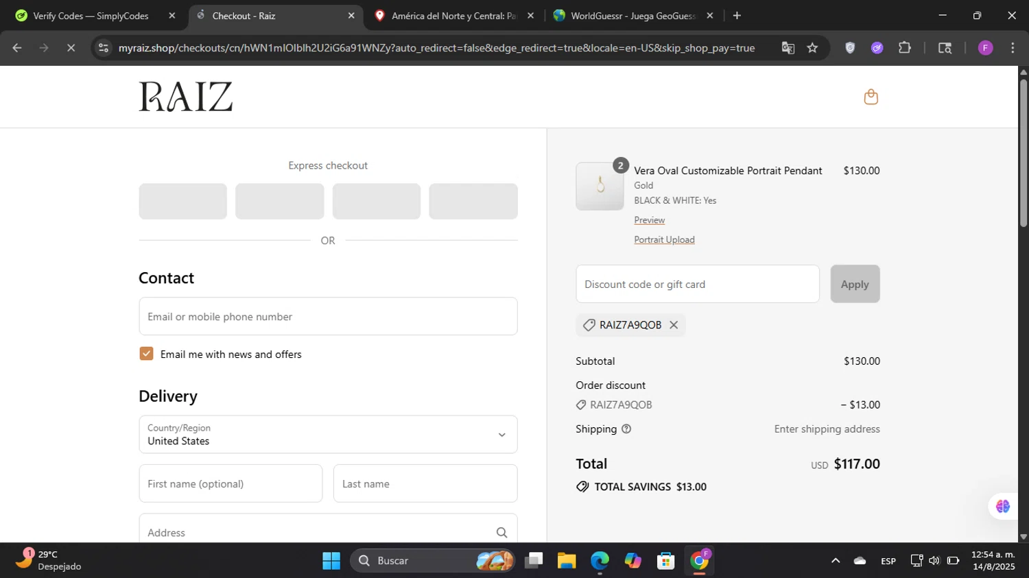The width and height of the screenshot is (1029, 578).
Task: Open the purple circular extension icon
Action: coord(877,48)
